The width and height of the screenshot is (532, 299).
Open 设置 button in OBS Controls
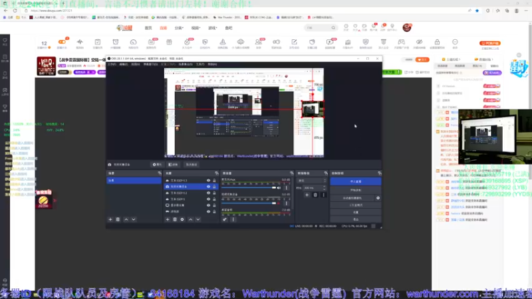coord(356,212)
